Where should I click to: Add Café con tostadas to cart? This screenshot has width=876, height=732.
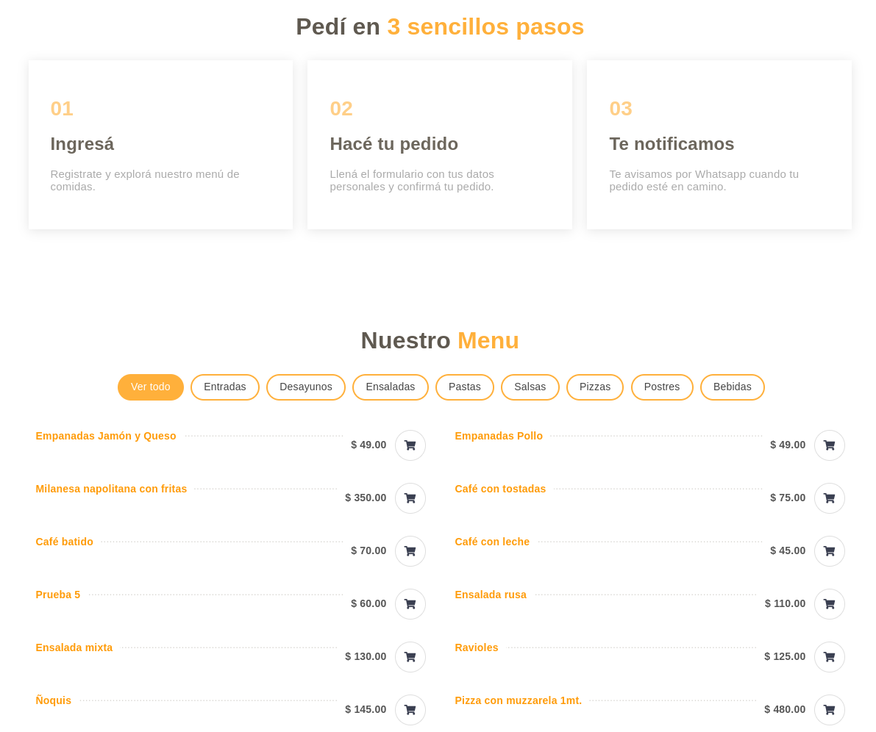click(x=829, y=498)
